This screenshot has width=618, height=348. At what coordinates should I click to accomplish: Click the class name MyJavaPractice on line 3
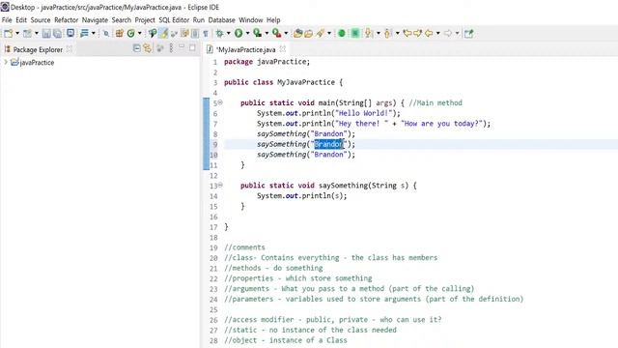[306, 82]
